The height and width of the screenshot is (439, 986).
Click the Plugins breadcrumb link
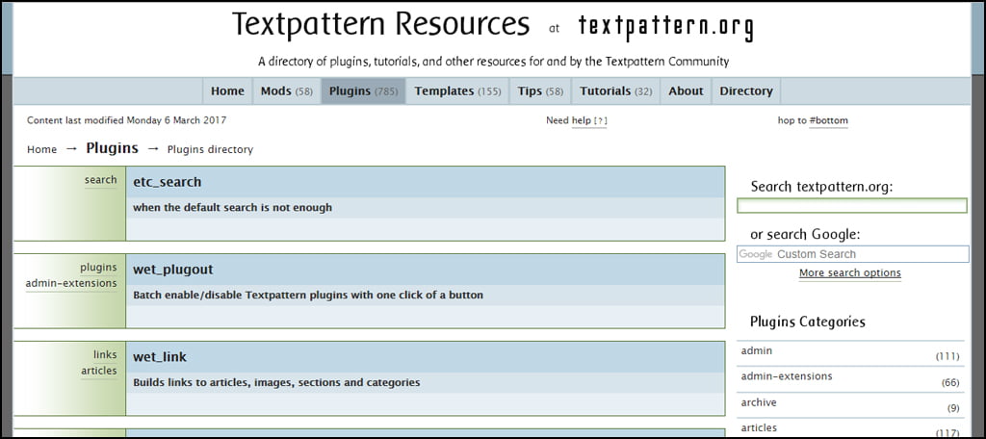(112, 148)
